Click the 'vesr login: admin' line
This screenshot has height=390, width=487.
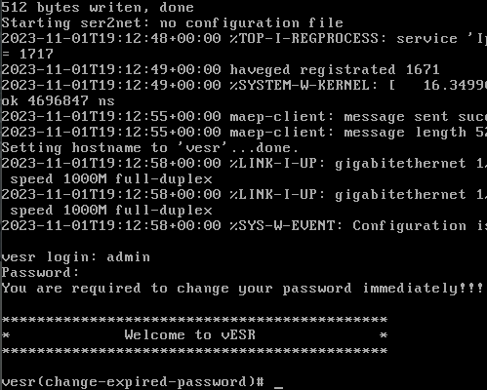point(76,257)
